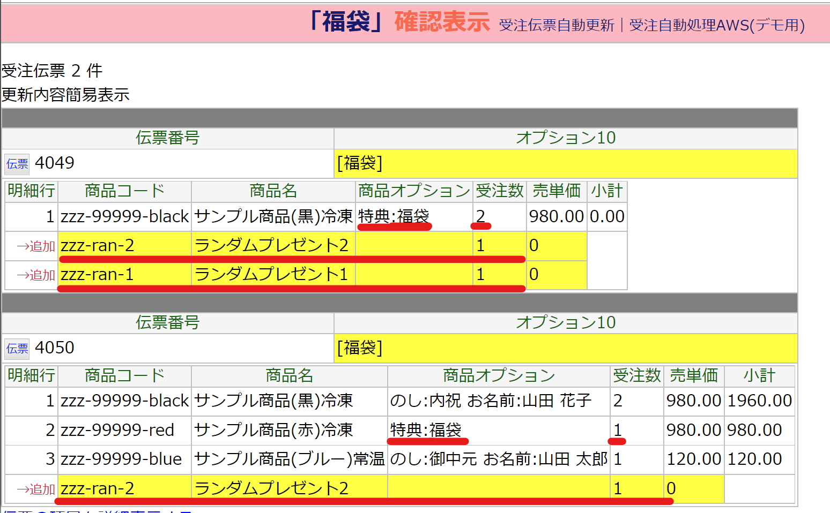Click 特典:福袋 option in order 4049
This screenshot has width=830, height=513.
tap(394, 216)
